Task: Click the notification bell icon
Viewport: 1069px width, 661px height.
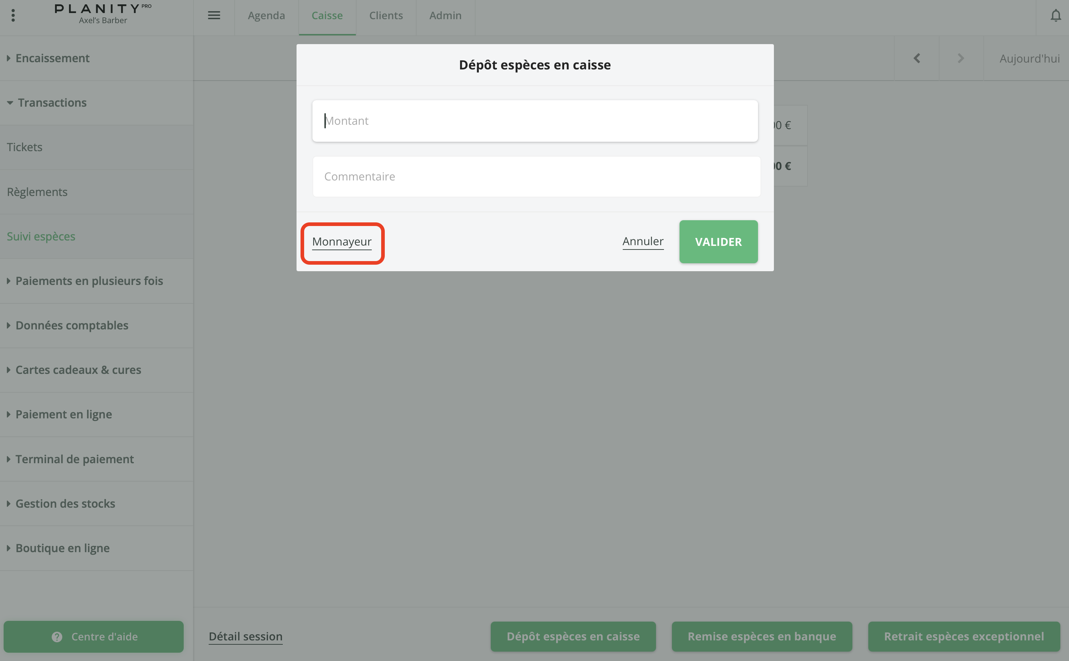Action: (1056, 16)
